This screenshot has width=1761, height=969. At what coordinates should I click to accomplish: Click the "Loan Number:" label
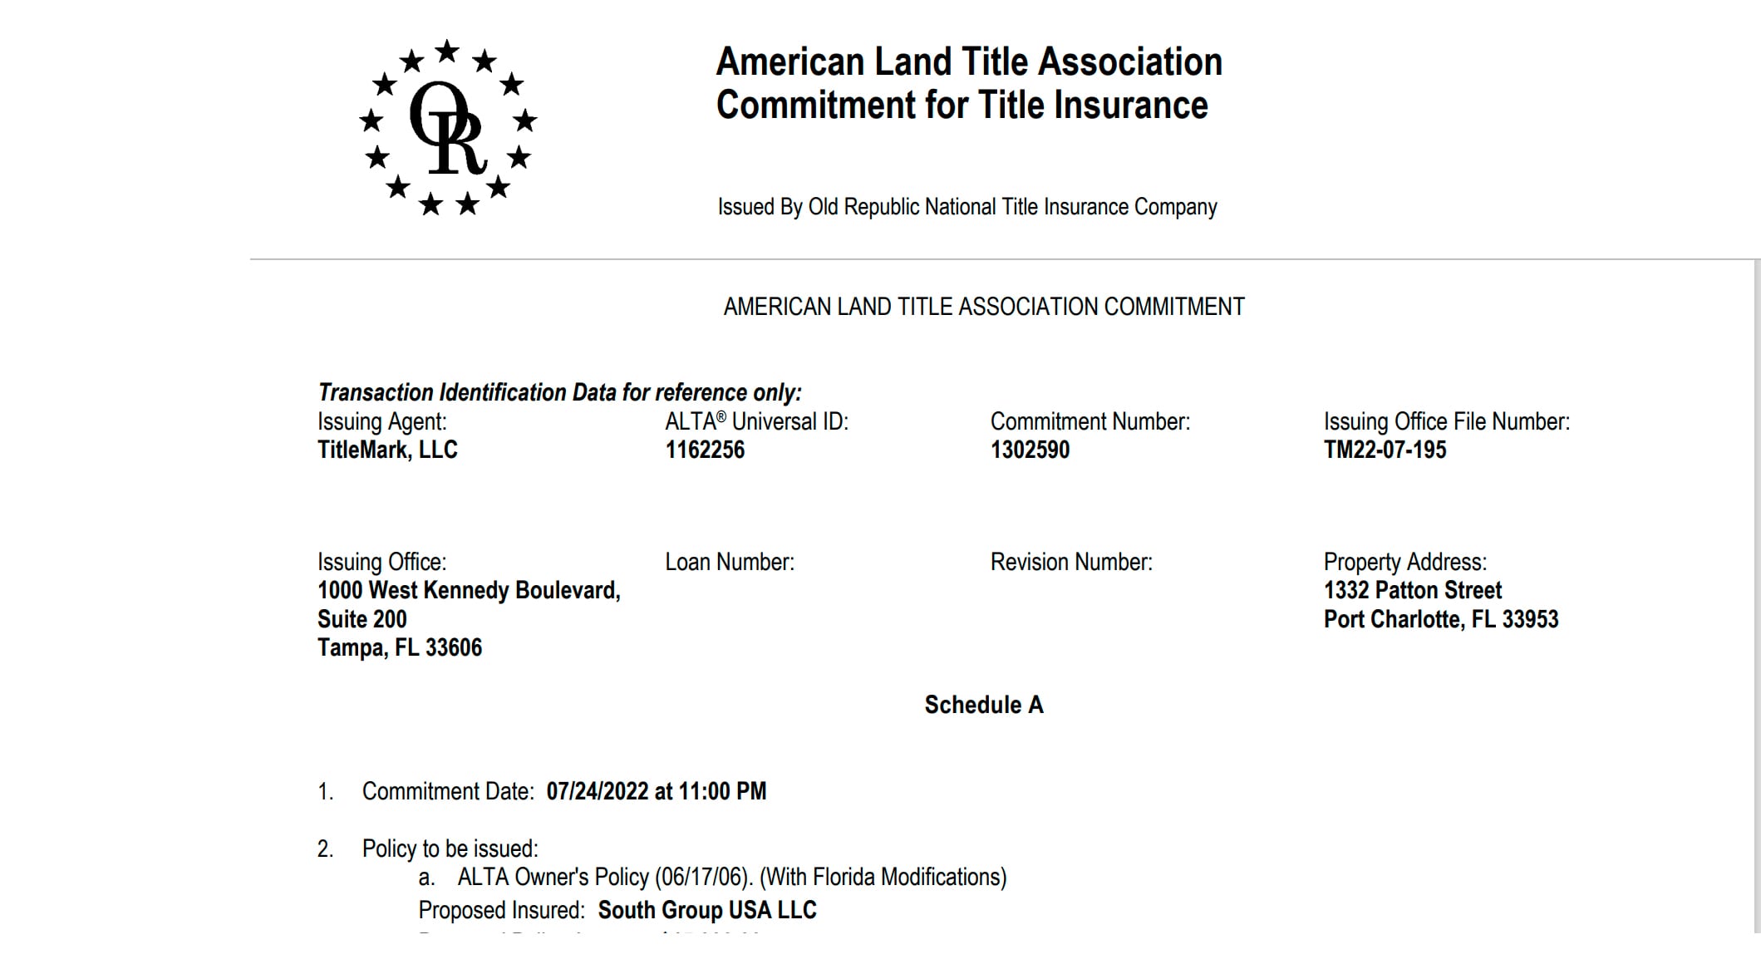730,563
